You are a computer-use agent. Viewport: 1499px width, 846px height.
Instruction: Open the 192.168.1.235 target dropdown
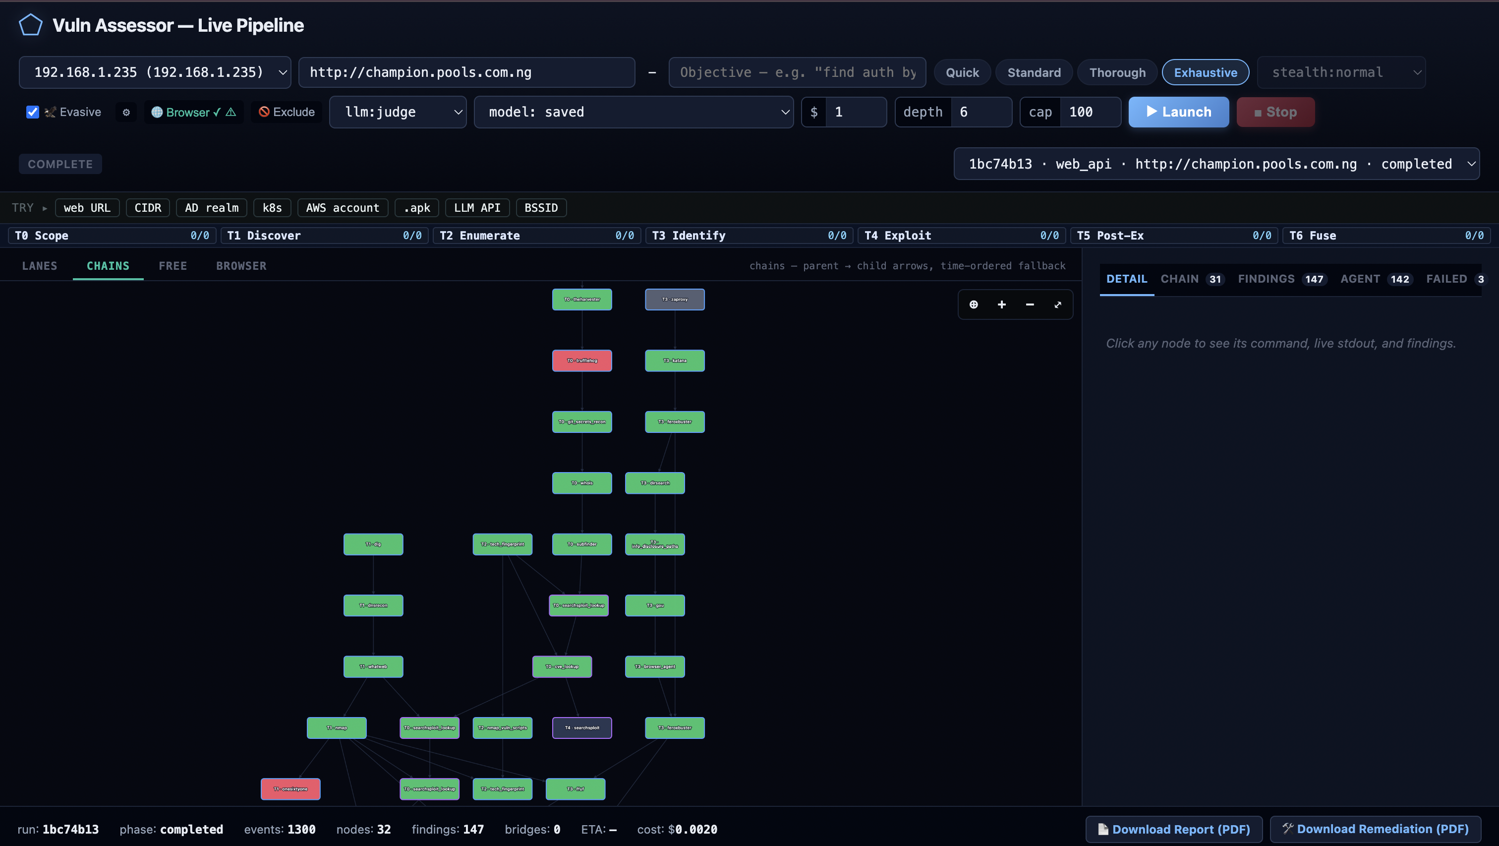click(155, 72)
